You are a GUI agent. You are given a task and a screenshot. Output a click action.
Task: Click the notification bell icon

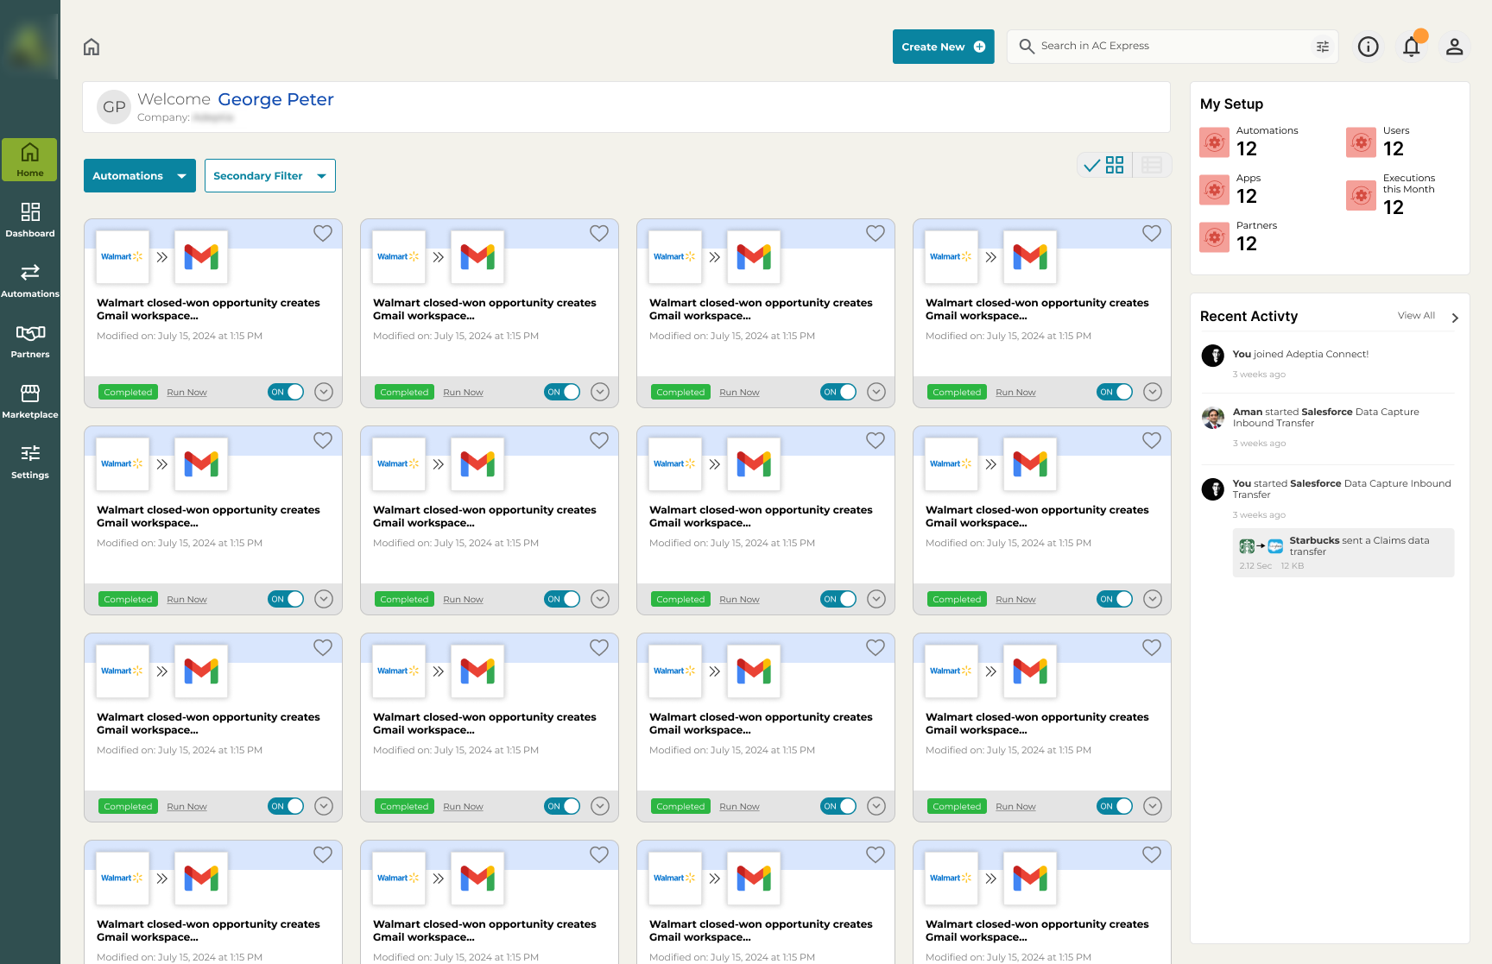[1411, 47]
